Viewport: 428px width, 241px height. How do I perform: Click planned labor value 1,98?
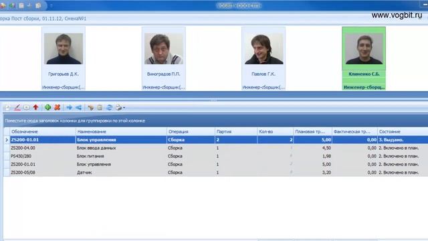pyautogui.click(x=312, y=156)
